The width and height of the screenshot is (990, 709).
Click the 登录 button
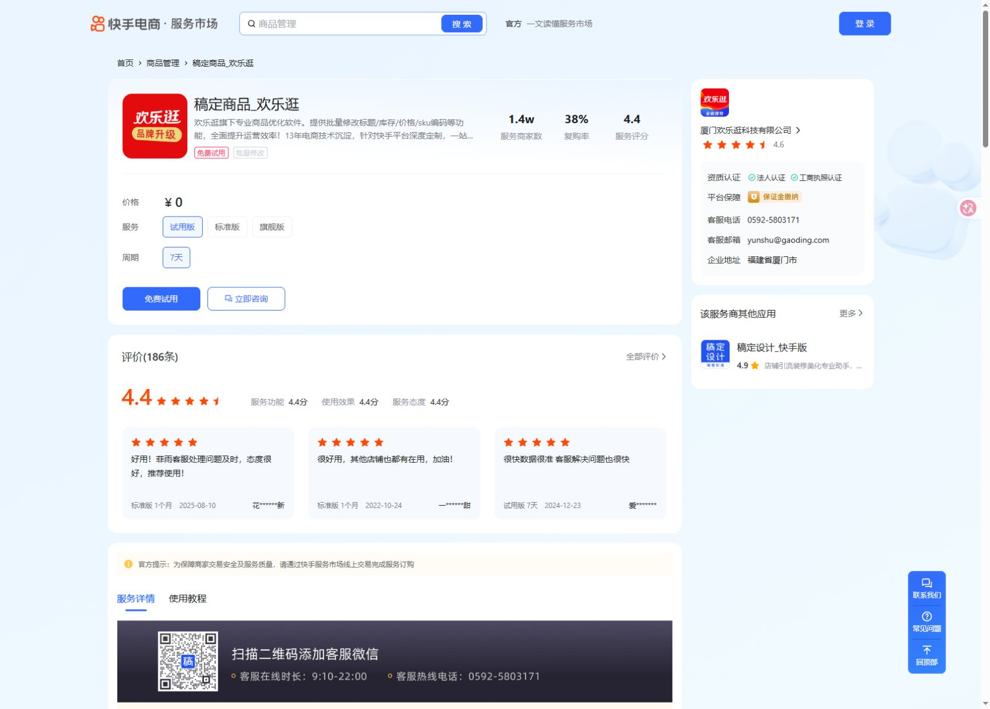click(865, 24)
